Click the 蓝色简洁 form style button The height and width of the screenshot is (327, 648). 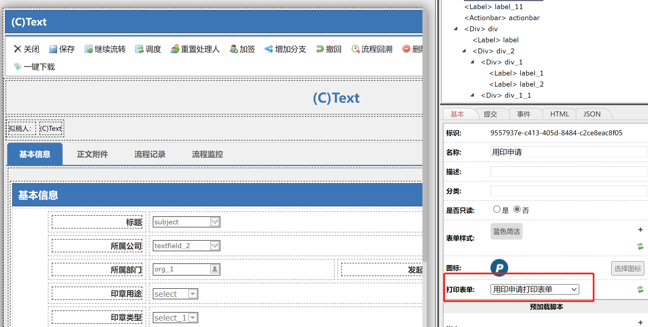[x=506, y=231]
